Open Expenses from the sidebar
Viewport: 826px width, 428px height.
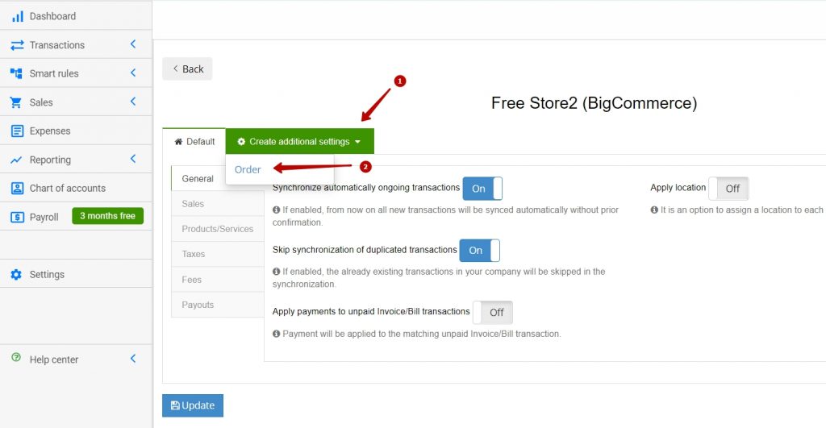(76, 131)
